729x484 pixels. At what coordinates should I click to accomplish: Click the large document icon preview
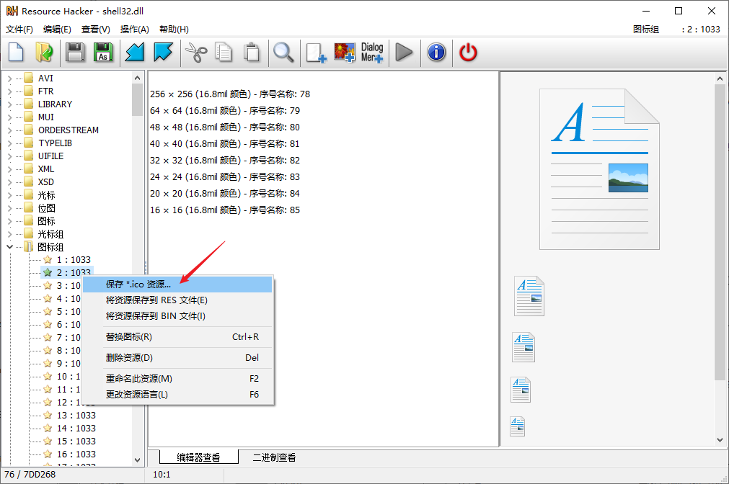[599, 169]
